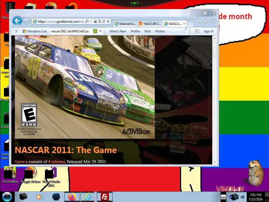Open Favorites with the star icon
This screenshot has height=202, width=269.
[206, 21]
